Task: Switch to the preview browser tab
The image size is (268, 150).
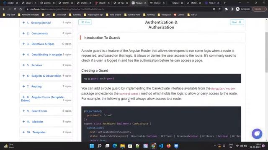Action: pyautogui.click(x=47, y=3)
